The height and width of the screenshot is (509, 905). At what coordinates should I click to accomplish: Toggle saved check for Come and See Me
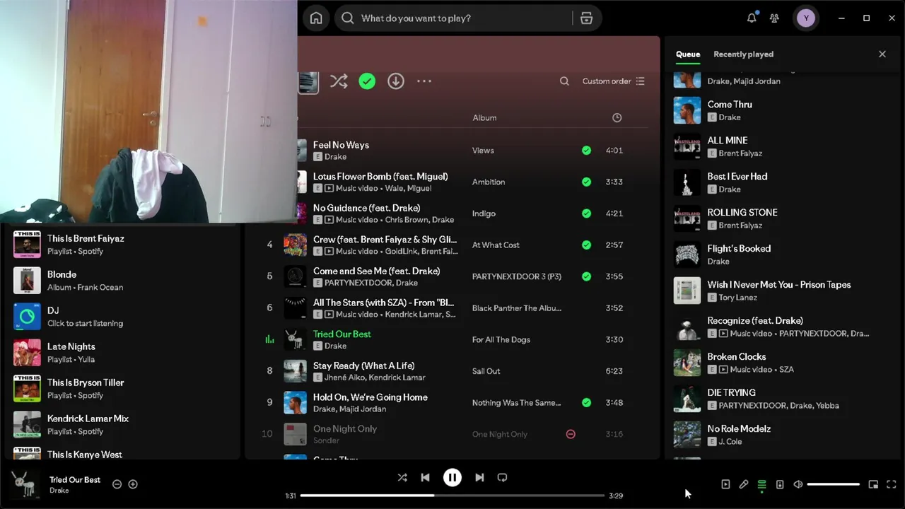point(586,276)
